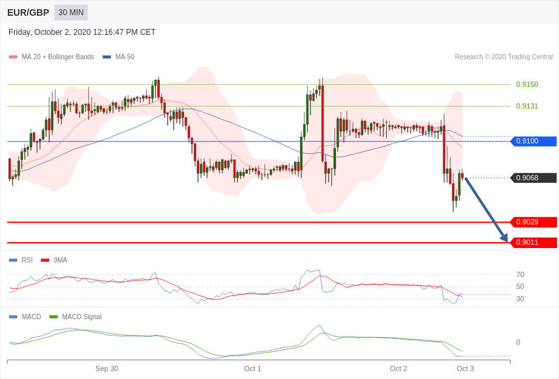The image size is (559, 379).
Task: Click the MA 50 legend label
Action: (x=125, y=57)
